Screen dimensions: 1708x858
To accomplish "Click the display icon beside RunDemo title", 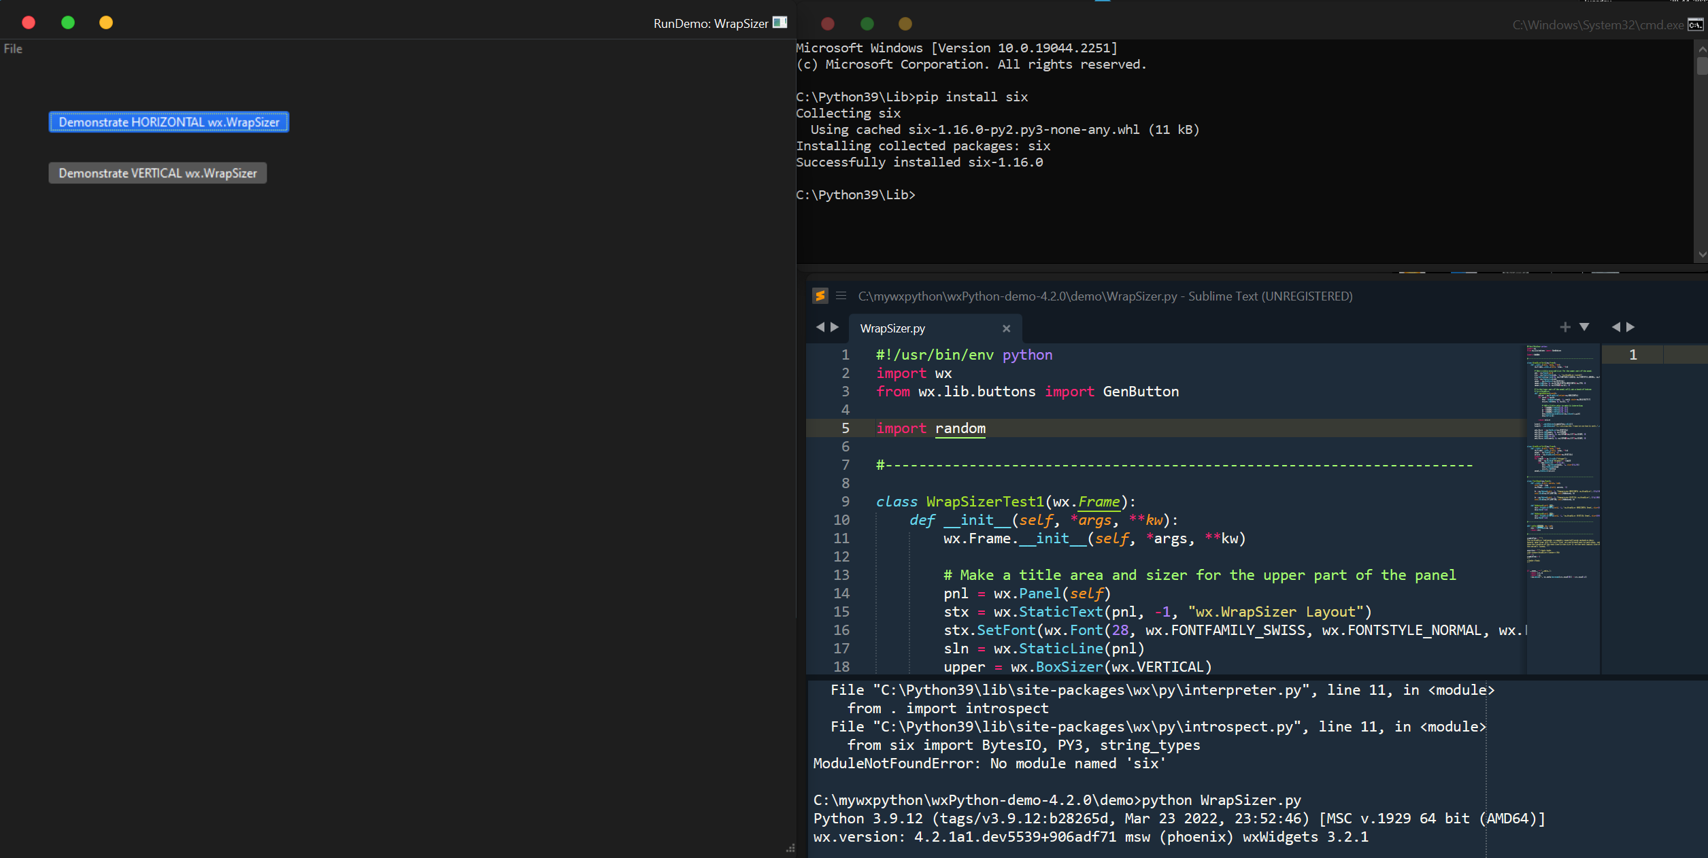I will coord(779,22).
